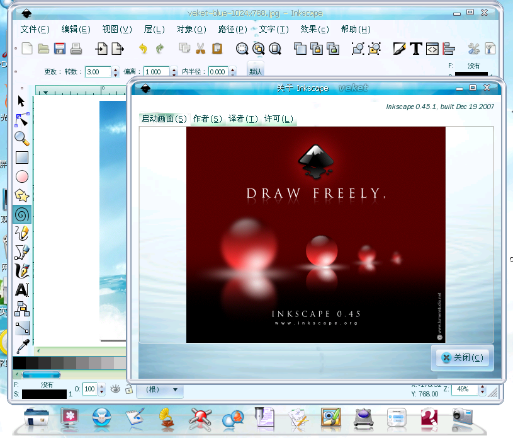Select the arrow Selector tool
This screenshot has height=438, width=513.
[x=21, y=101]
